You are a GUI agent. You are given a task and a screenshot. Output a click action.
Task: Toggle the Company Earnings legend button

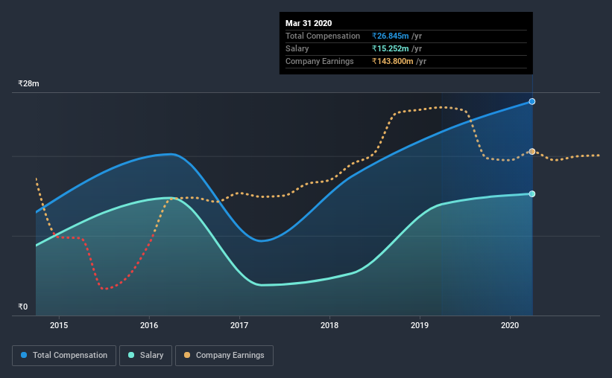point(224,356)
